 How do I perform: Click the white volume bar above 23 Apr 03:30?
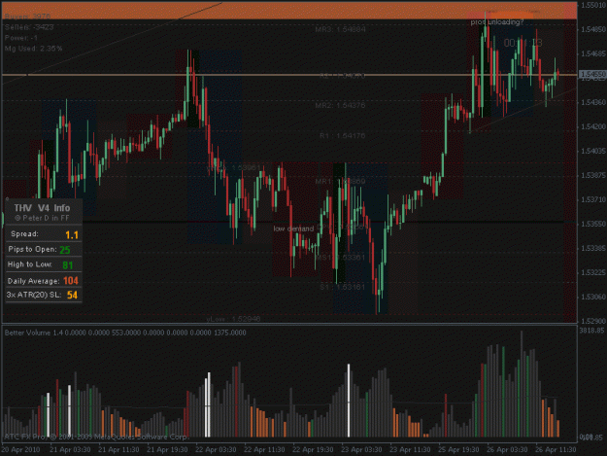click(x=349, y=401)
